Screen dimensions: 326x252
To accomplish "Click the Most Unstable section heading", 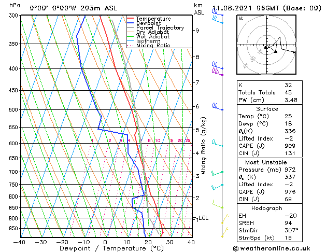I will pyautogui.click(x=266, y=162).
